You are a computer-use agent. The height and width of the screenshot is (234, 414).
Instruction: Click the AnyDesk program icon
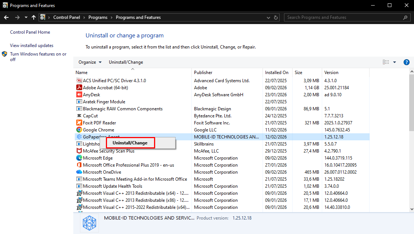(x=79, y=94)
